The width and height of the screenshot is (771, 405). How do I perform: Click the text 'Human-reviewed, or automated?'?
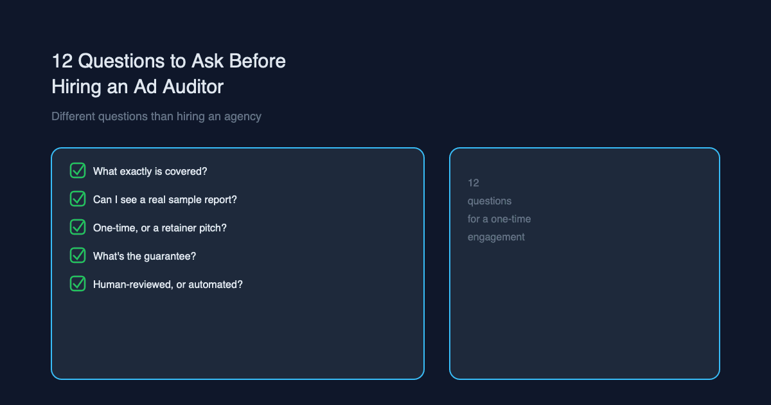[168, 284]
